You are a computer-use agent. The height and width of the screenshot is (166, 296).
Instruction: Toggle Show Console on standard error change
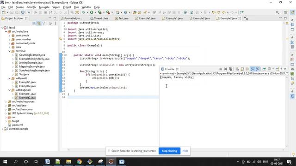(x=258, y=69)
